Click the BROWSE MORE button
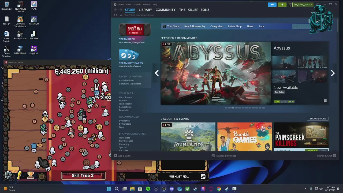This screenshot has width=343, height=193. pyautogui.click(x=318, y=118)
